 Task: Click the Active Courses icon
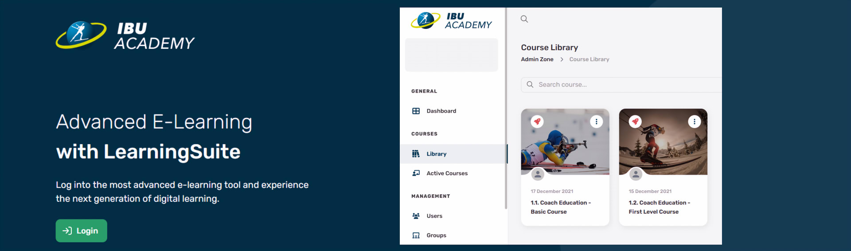pos(416,173)
